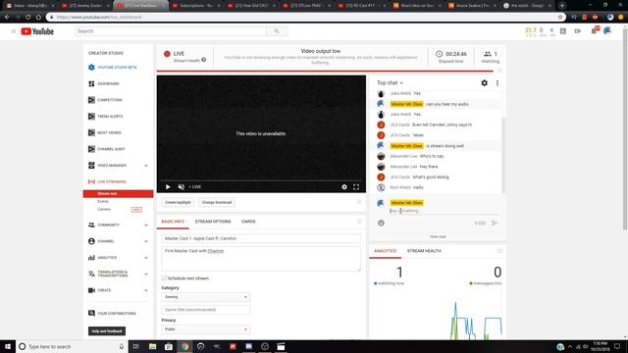The width and height of the screenshot is (628, 353).
Task: Open Windows Start menu
Action: (8, 346)
